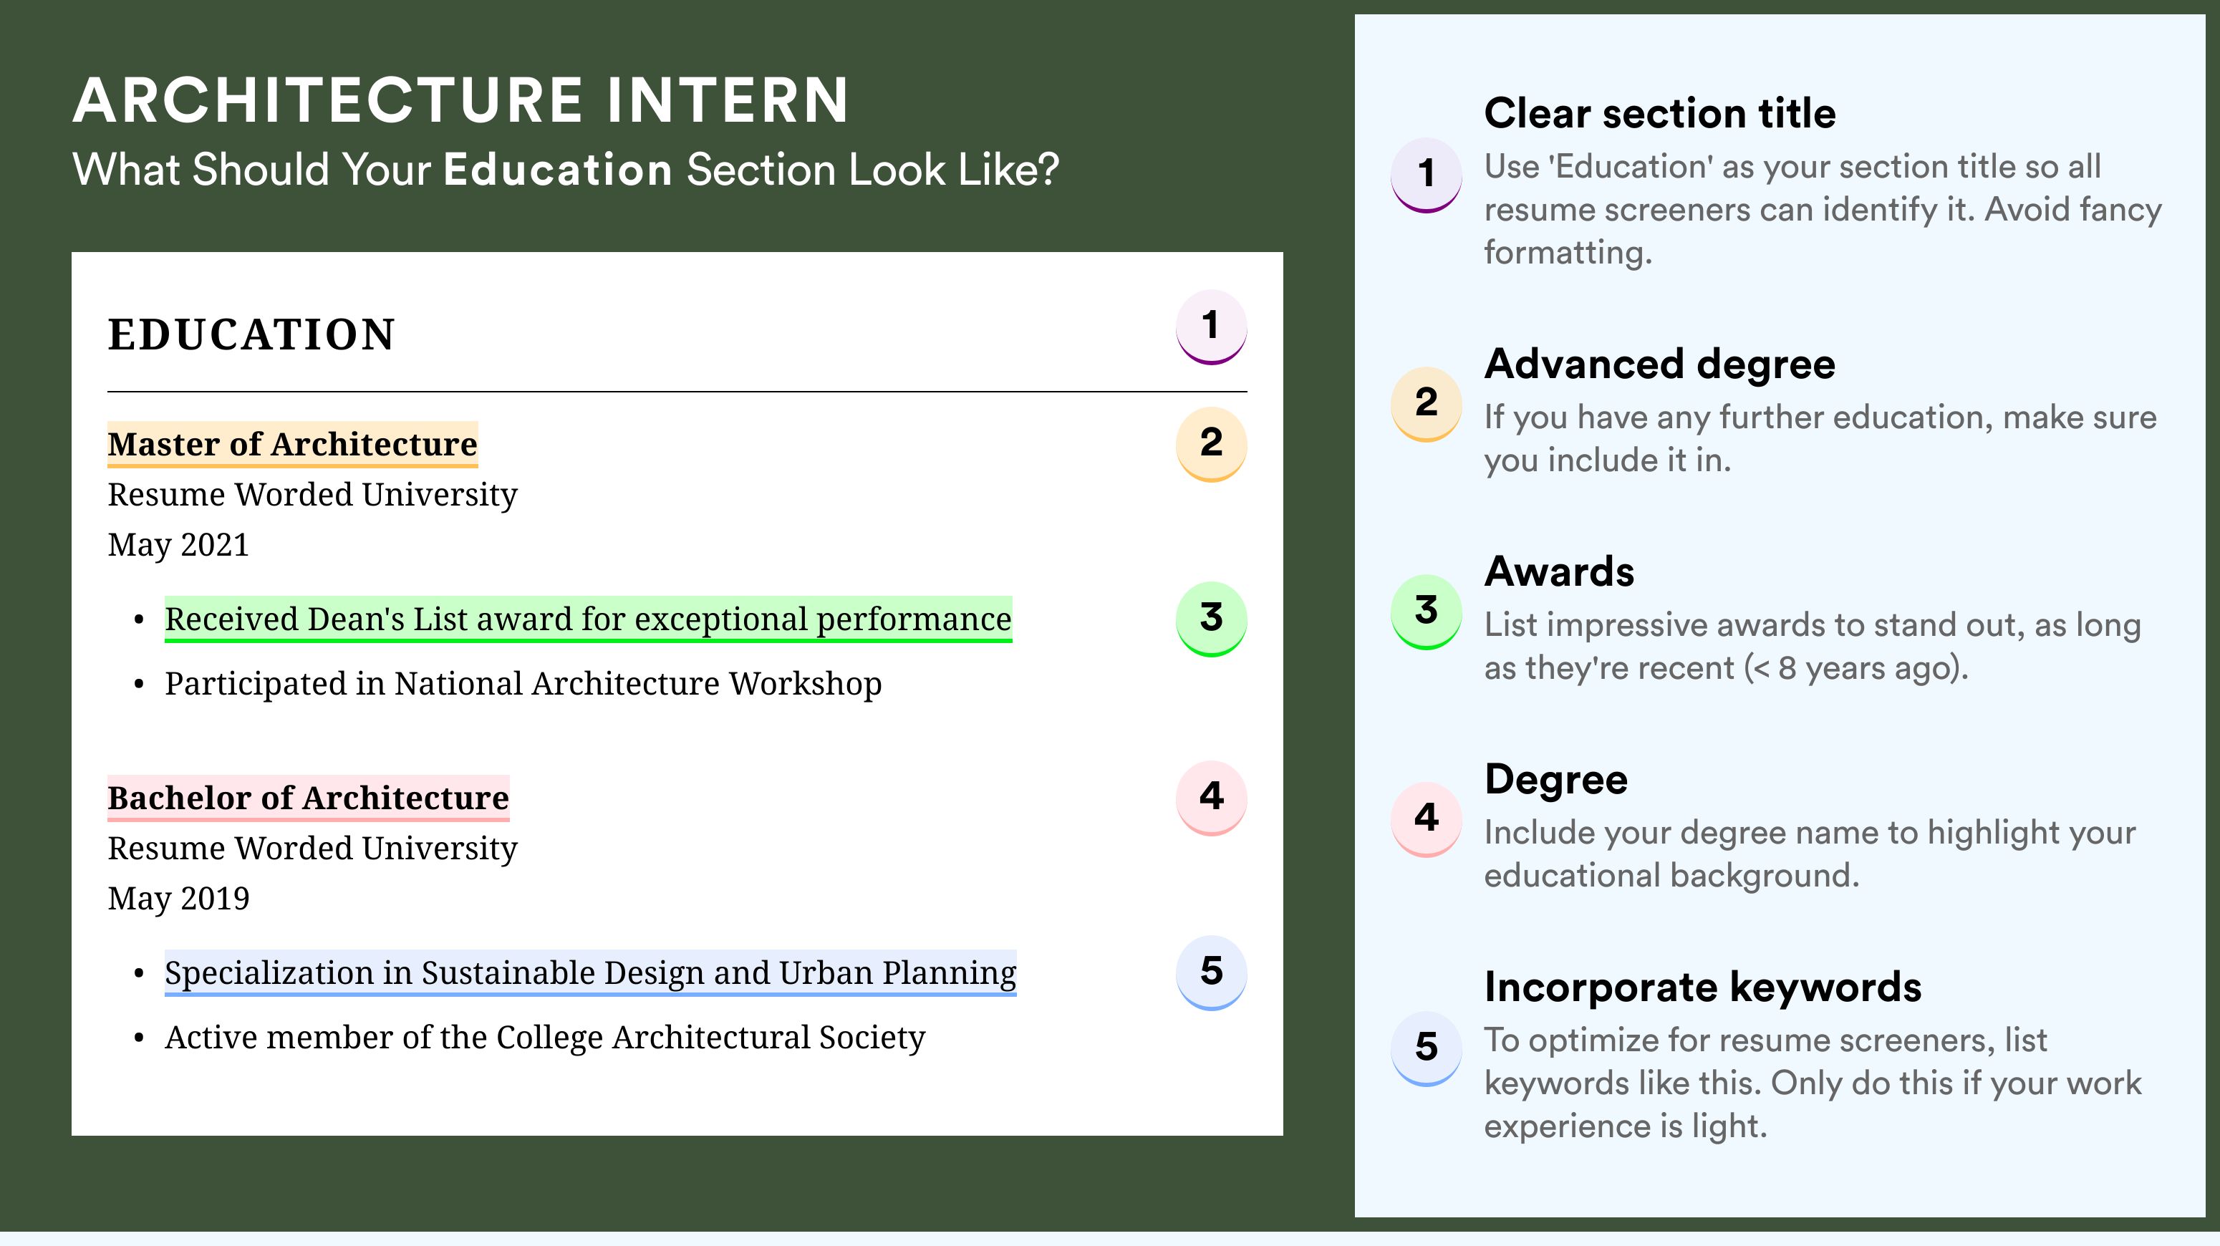Click the green number 3 badge beside Dean's List line
The image size is (2220, 1246).
1211,619
